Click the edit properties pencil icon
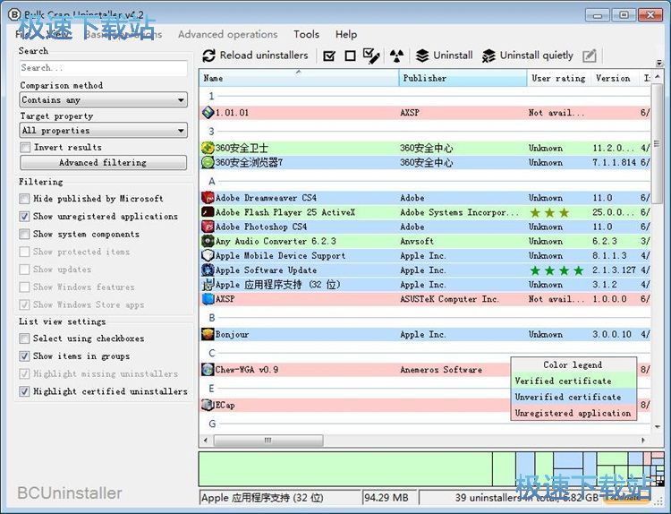 click(589, 56)
